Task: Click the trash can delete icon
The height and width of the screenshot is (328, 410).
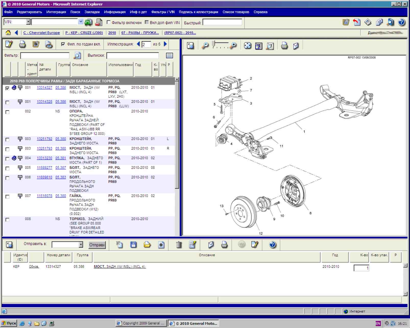Action: pyautogui.click(x=179, y=245)
